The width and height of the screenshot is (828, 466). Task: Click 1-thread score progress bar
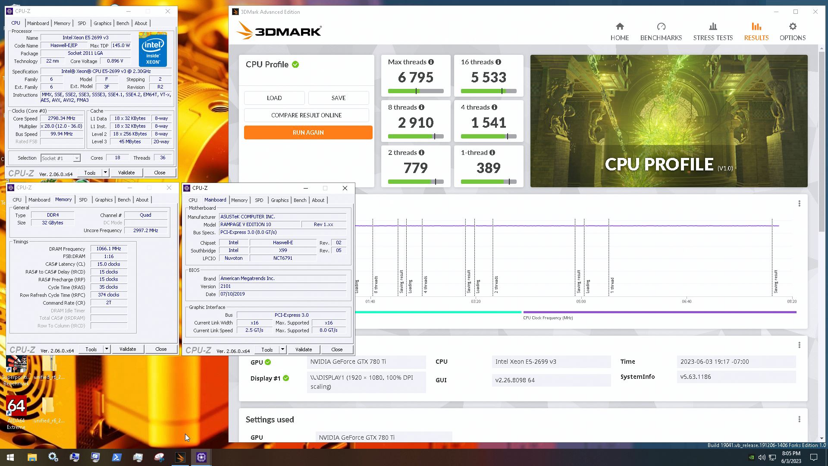click(489, 182)
